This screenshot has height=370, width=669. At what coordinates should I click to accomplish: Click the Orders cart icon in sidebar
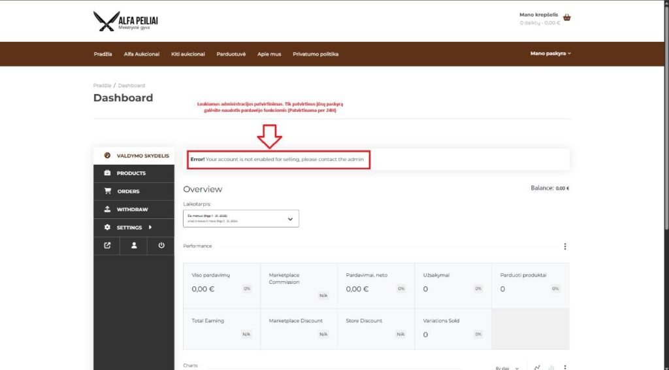pos(108,191)
